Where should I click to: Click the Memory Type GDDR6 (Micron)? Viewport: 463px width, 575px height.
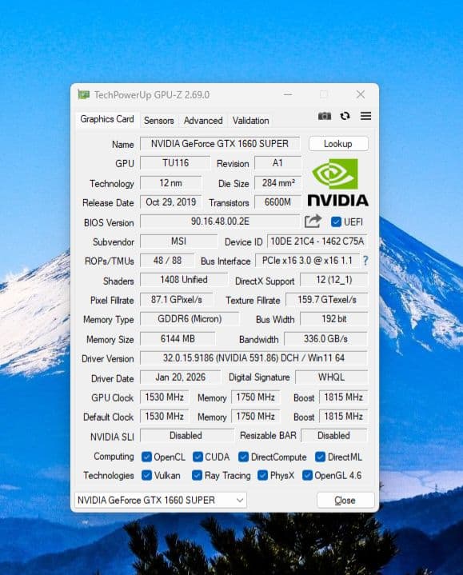190,319
